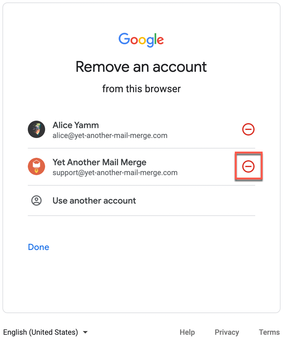Click the Yet Another Mail Merge envelope avatar
Viewport: 283px width, 349px height.
click(36, 166)
